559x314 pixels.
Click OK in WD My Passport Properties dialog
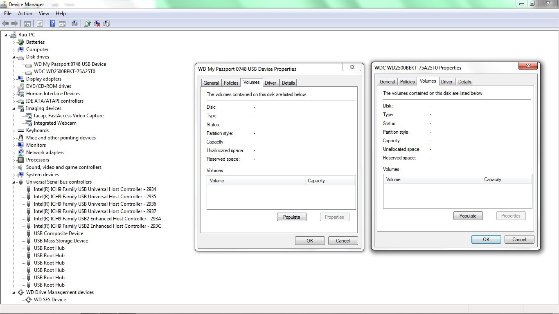310,241
